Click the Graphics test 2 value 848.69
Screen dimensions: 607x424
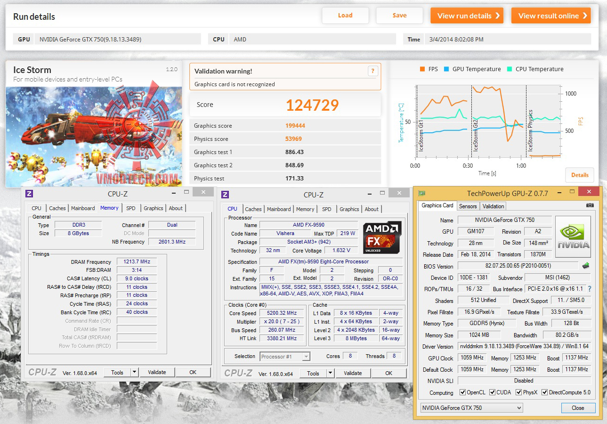(x=295, y=165)
